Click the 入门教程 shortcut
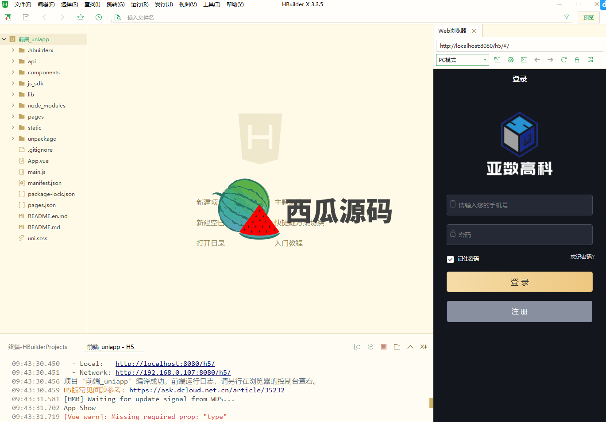 (289, 243)
